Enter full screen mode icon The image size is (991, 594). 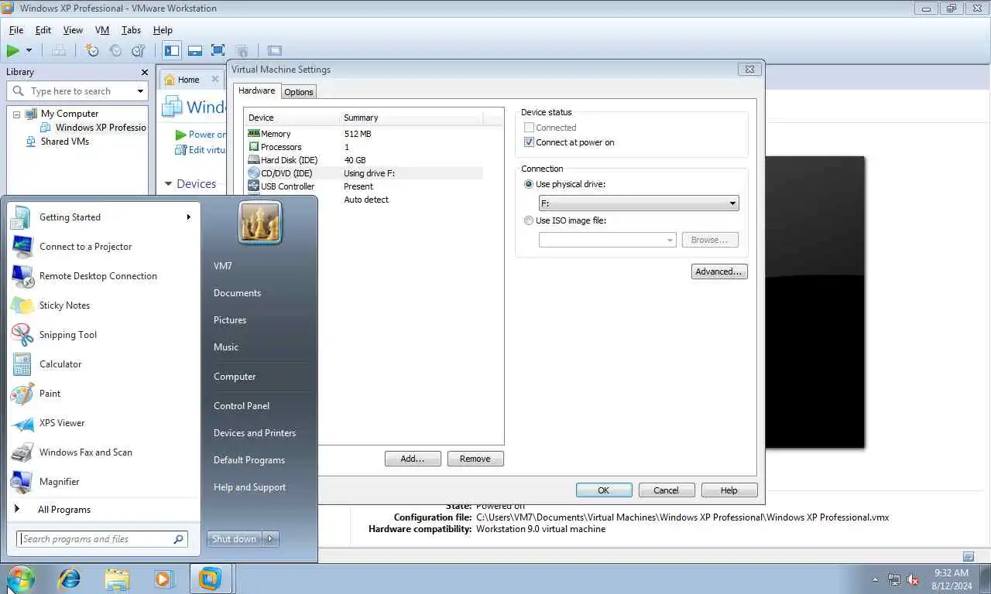point(218,51)
